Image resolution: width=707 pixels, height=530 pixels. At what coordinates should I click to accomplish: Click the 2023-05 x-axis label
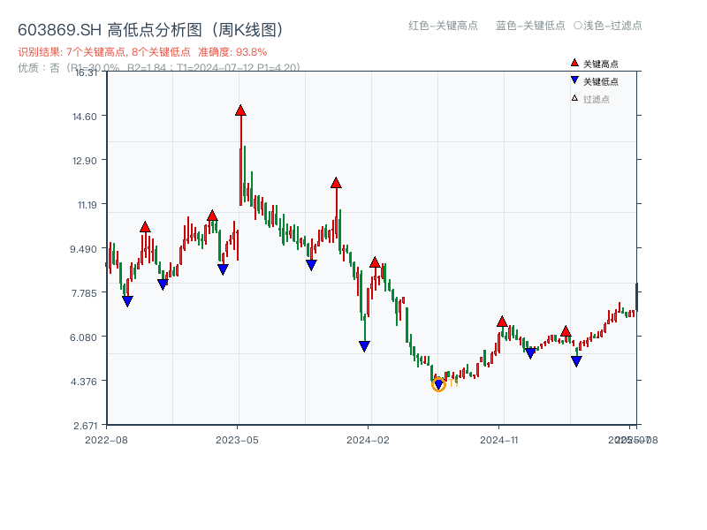tap(237, 440)
